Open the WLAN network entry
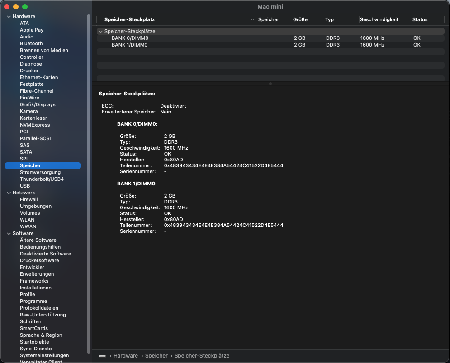The image size is (450, 363). (x=27, y=220)
